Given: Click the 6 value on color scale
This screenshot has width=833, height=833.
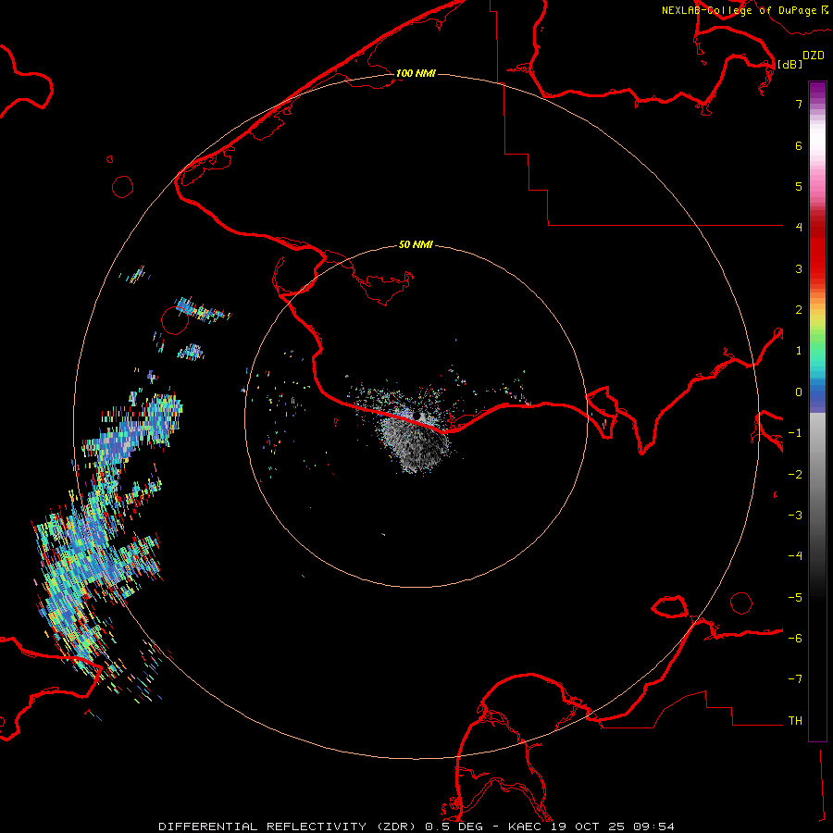Looking at the screenshot, I should click(799, 145).
